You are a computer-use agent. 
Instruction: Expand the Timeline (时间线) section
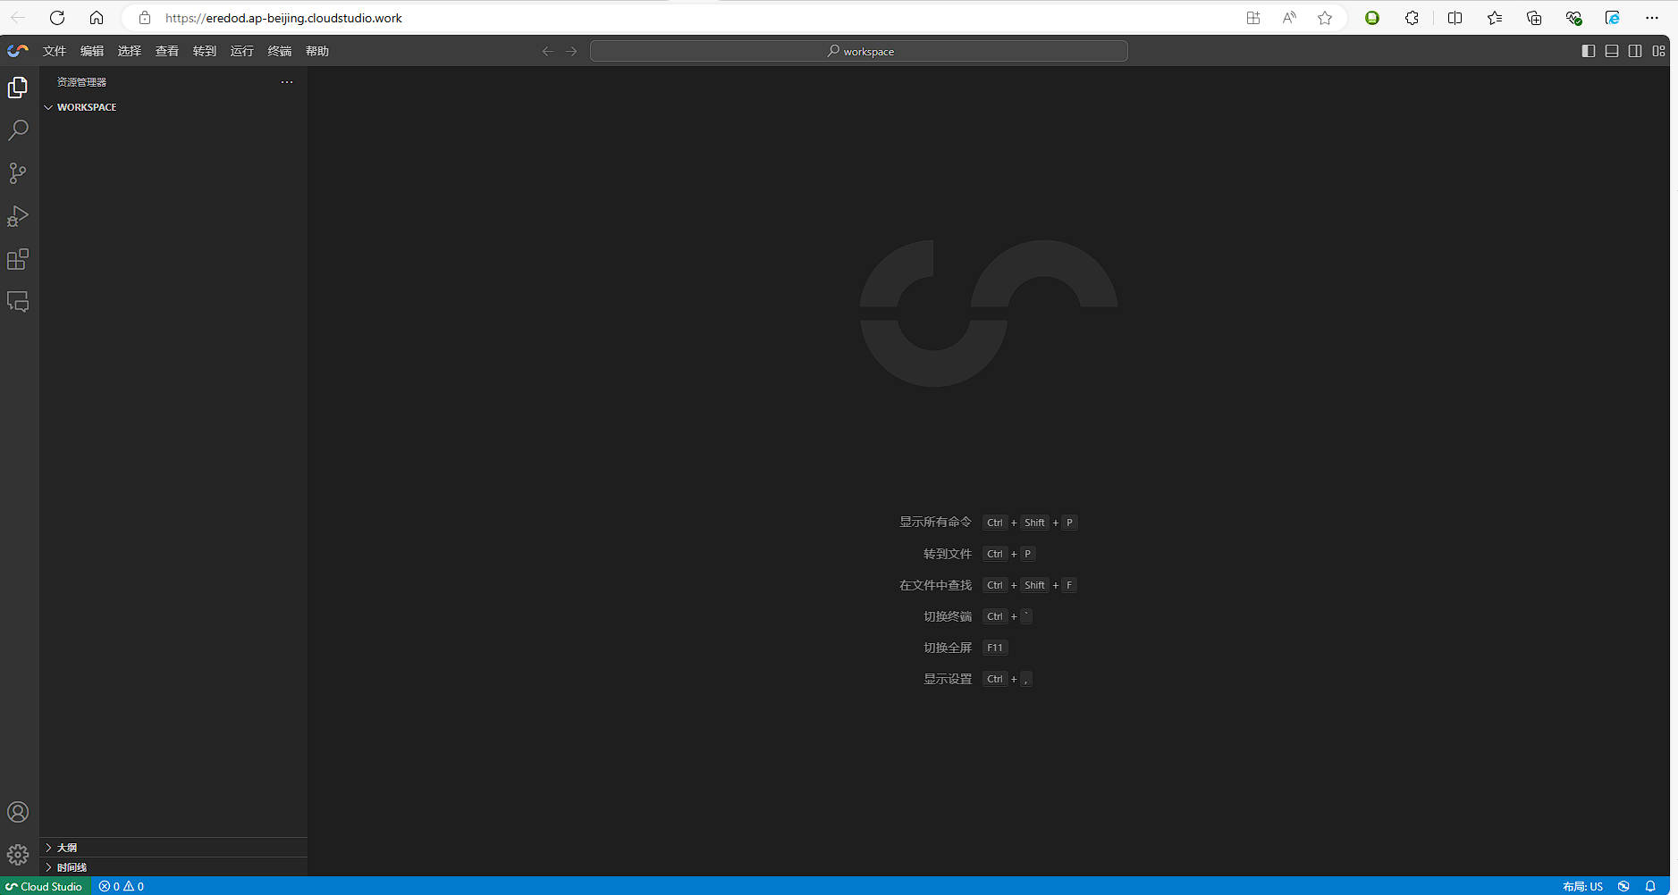click(173, 867)
